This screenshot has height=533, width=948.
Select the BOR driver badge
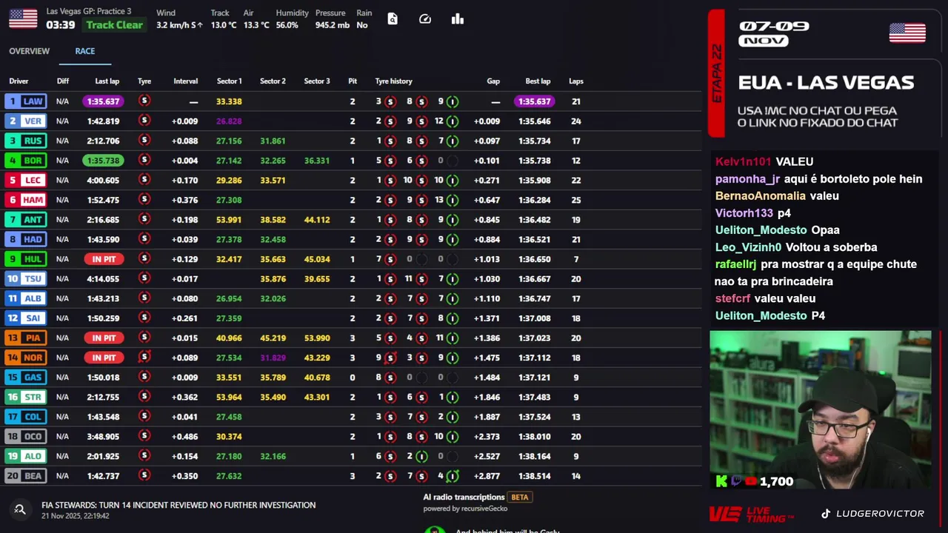pyautogui.click(x=25, y=161)
